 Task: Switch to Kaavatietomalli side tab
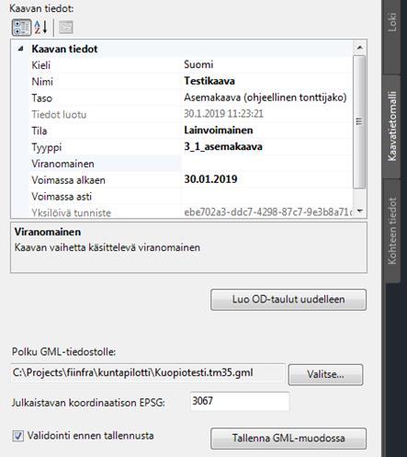click(x=391, y=126)
